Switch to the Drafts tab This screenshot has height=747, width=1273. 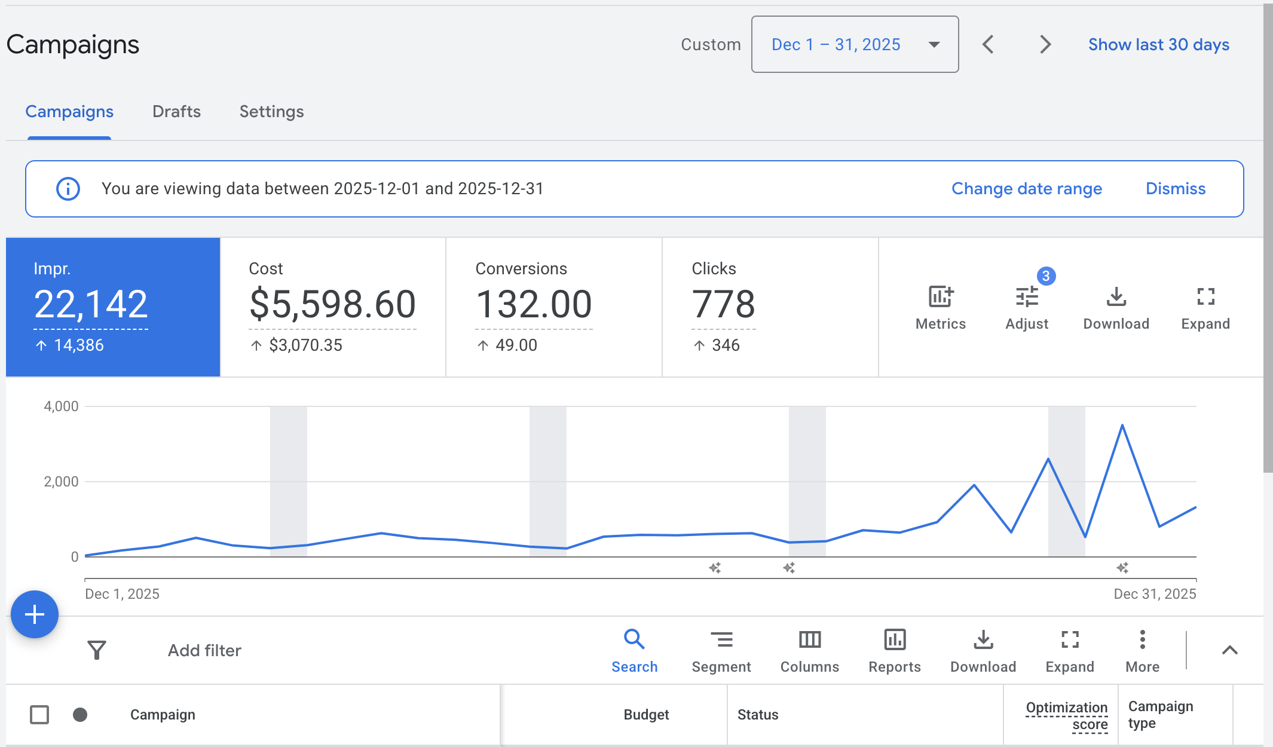tap(176, 112)
